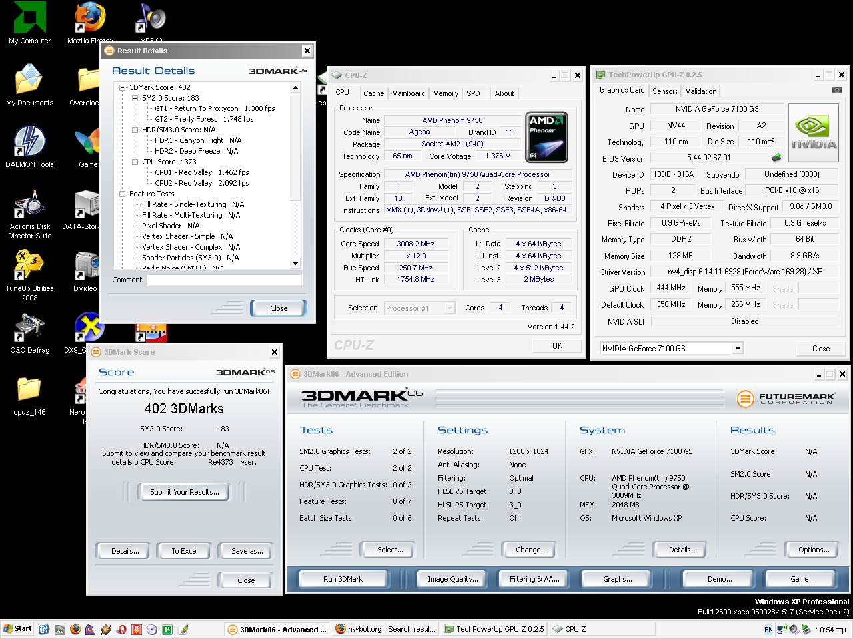Click the GPU-Z title bar icon
Screen dimensions: 853x639
(600, 75)
